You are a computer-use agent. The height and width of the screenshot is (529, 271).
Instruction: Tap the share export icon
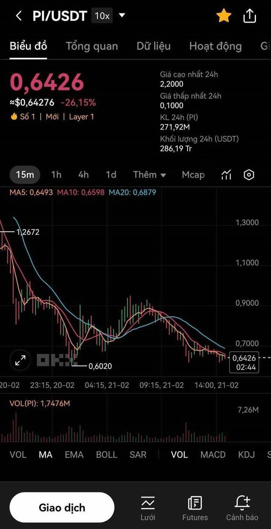click(x=250, y=16)
